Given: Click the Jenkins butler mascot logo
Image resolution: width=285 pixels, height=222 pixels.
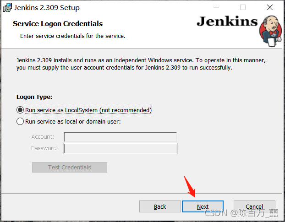Looking at the screenshot, I should (271, 31).
